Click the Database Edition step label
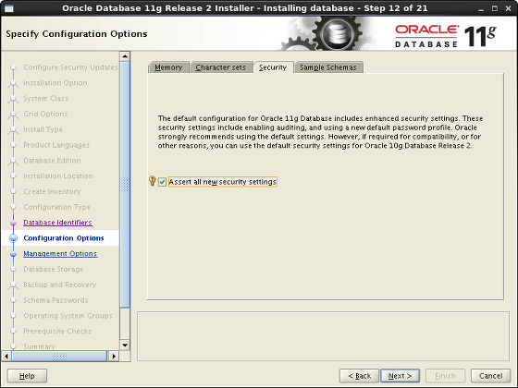This screenshot has height=388, width=518. 52,161
